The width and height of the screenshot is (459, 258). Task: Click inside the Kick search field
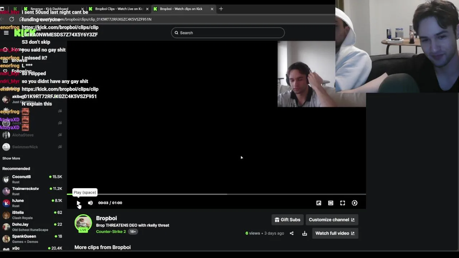[228, 33]
